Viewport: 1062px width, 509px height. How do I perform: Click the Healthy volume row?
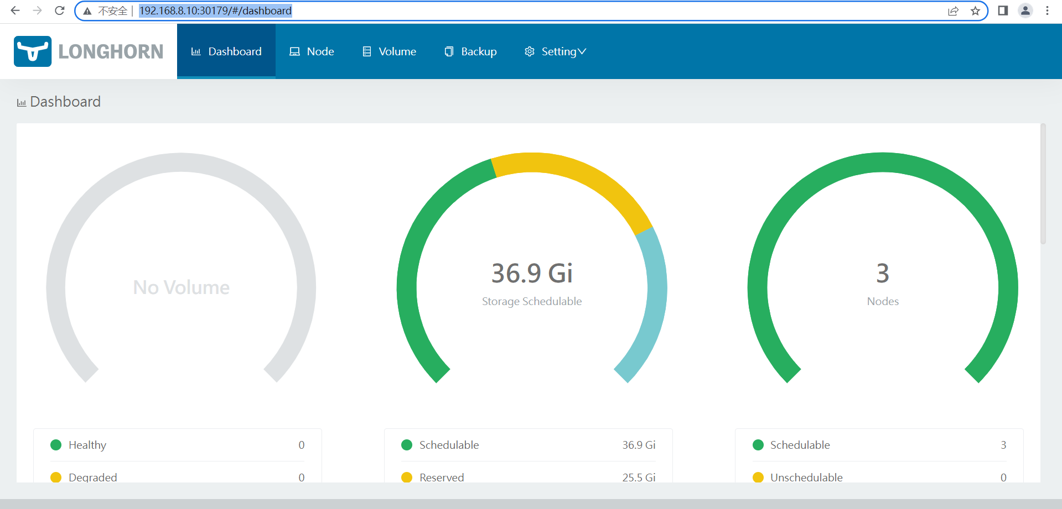178,445
